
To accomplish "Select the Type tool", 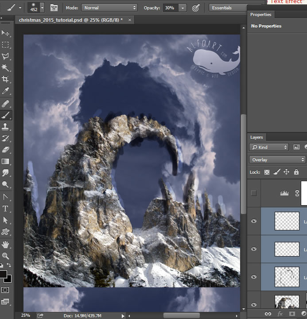I will [x=6, y=208].
